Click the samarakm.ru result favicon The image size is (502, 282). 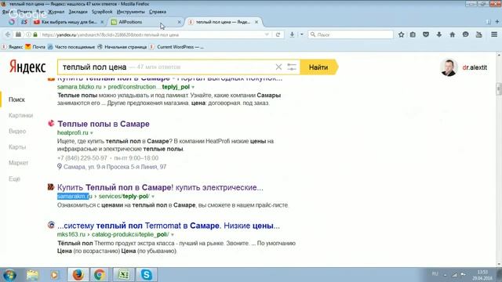pos(51,186)
